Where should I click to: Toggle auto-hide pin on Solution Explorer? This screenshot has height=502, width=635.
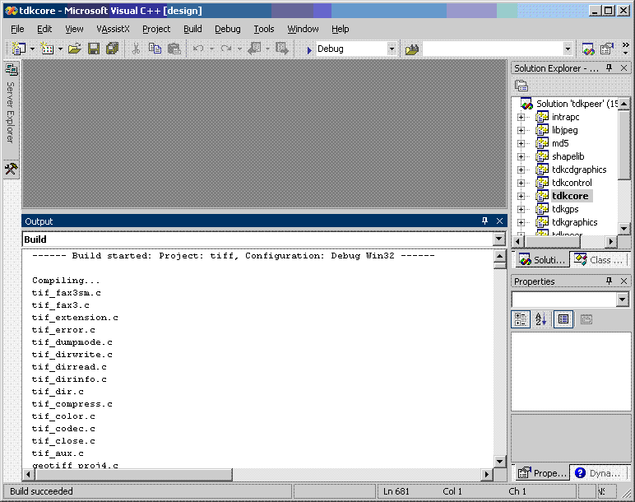click(x=609, y=68)
